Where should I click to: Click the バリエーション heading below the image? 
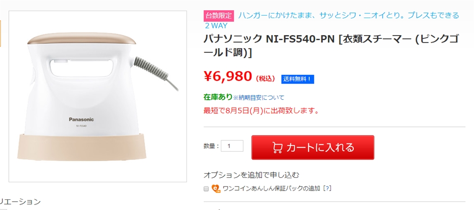(x=20, y=202)
